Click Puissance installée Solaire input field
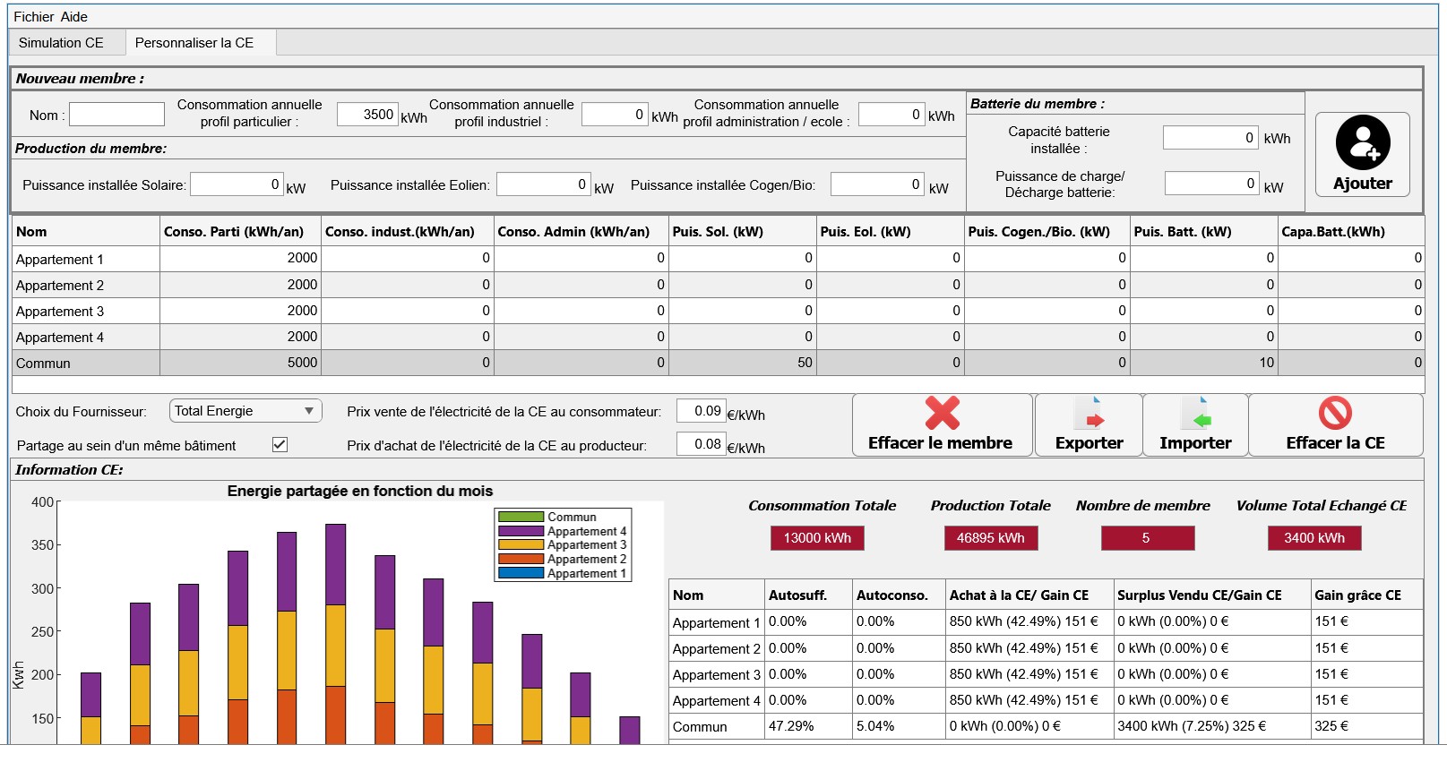This screenshot has height=762, width=1447. point(237,184)
